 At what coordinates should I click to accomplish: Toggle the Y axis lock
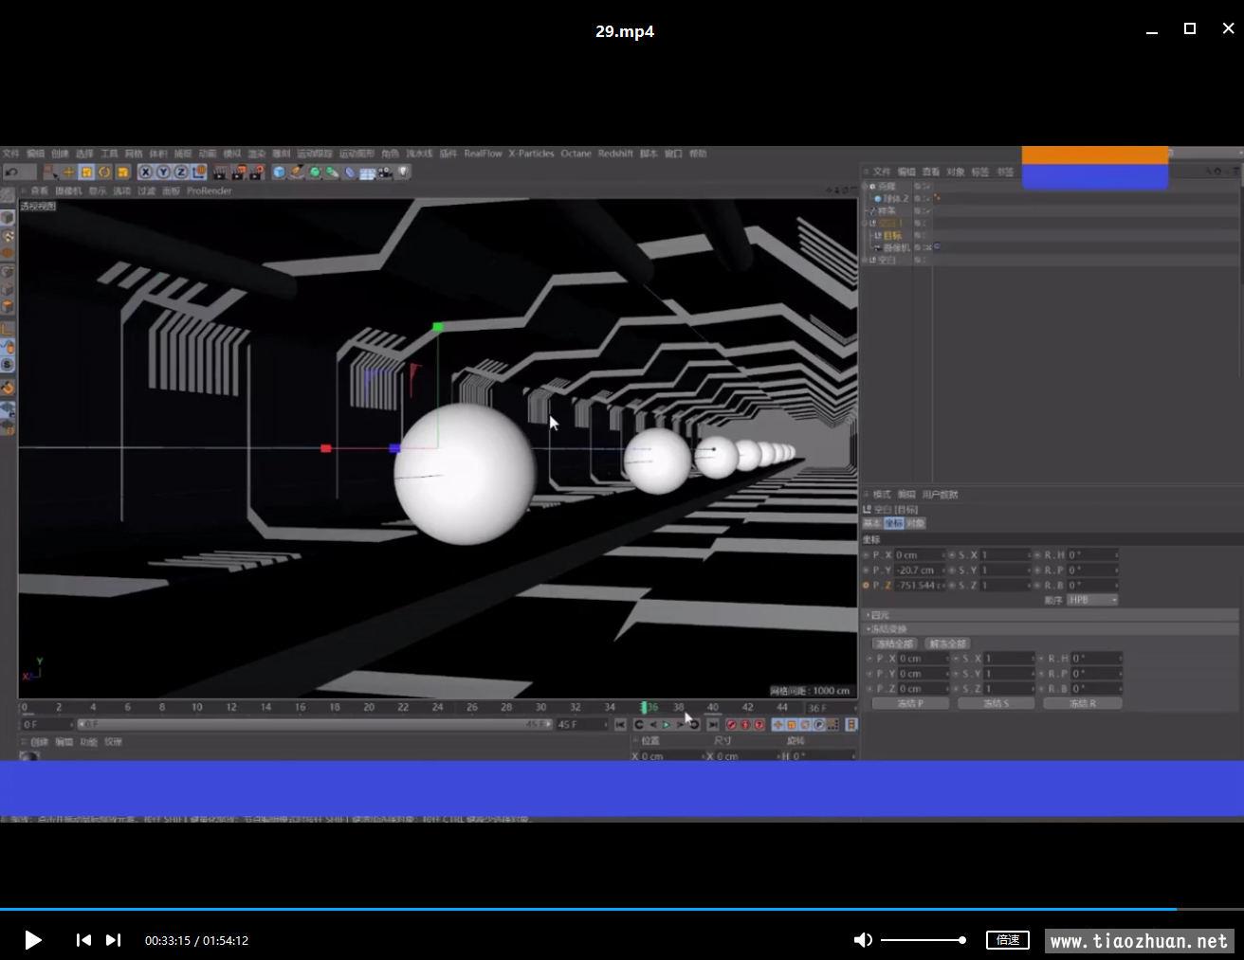[163, 172]
